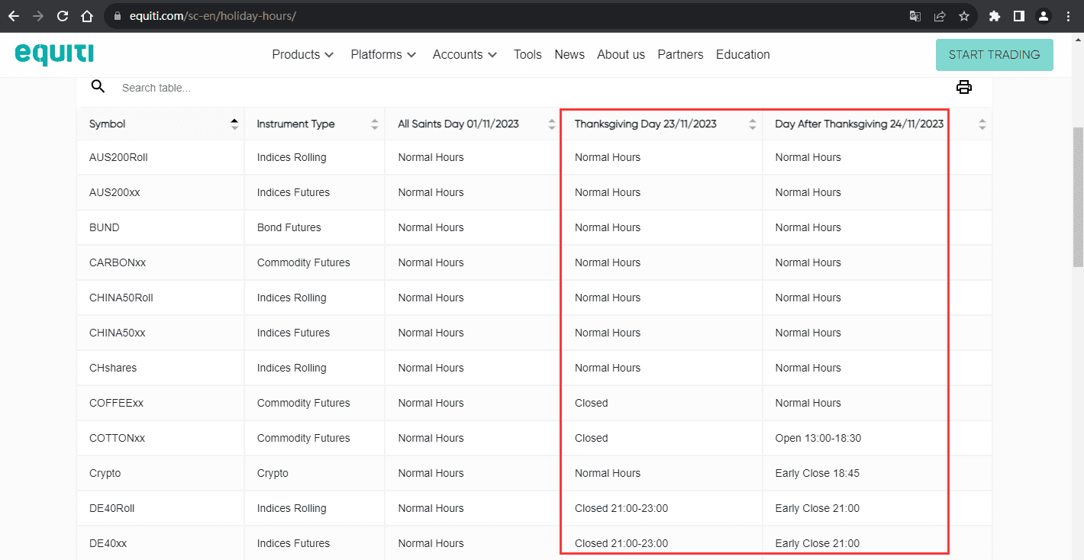This screenshot has height=560, width=1084.
Task: Sort Day After Thanksgiving column
Action: [982, 124]
